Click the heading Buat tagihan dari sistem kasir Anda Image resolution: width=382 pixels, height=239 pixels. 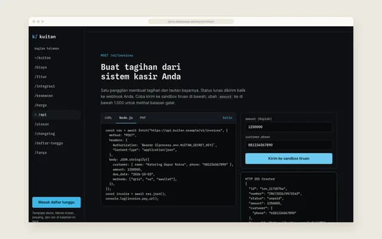141,72
